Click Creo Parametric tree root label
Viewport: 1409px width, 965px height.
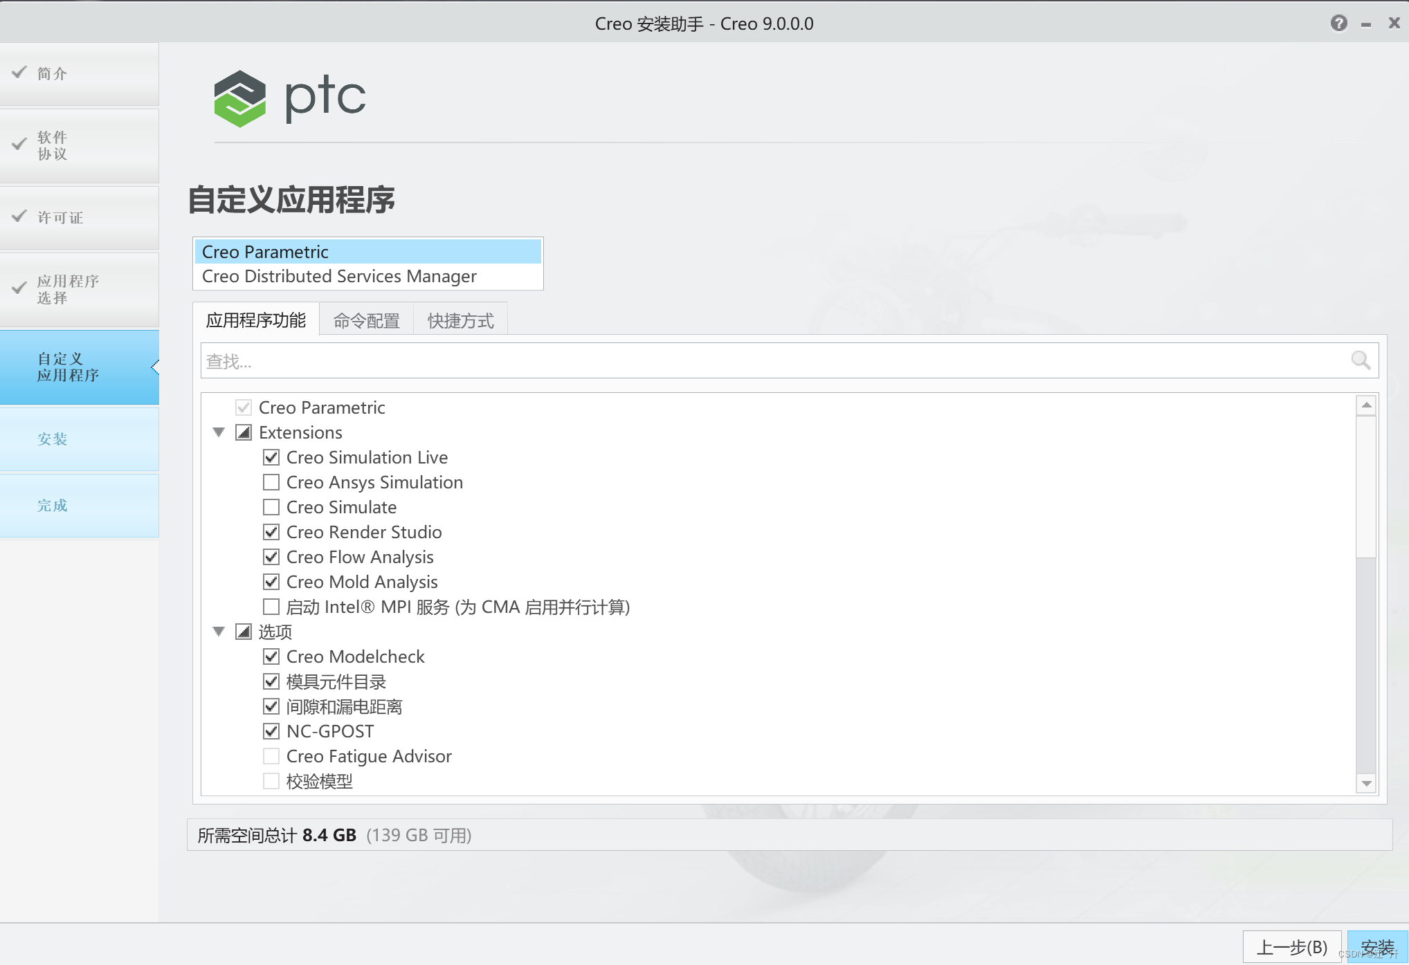322,407
